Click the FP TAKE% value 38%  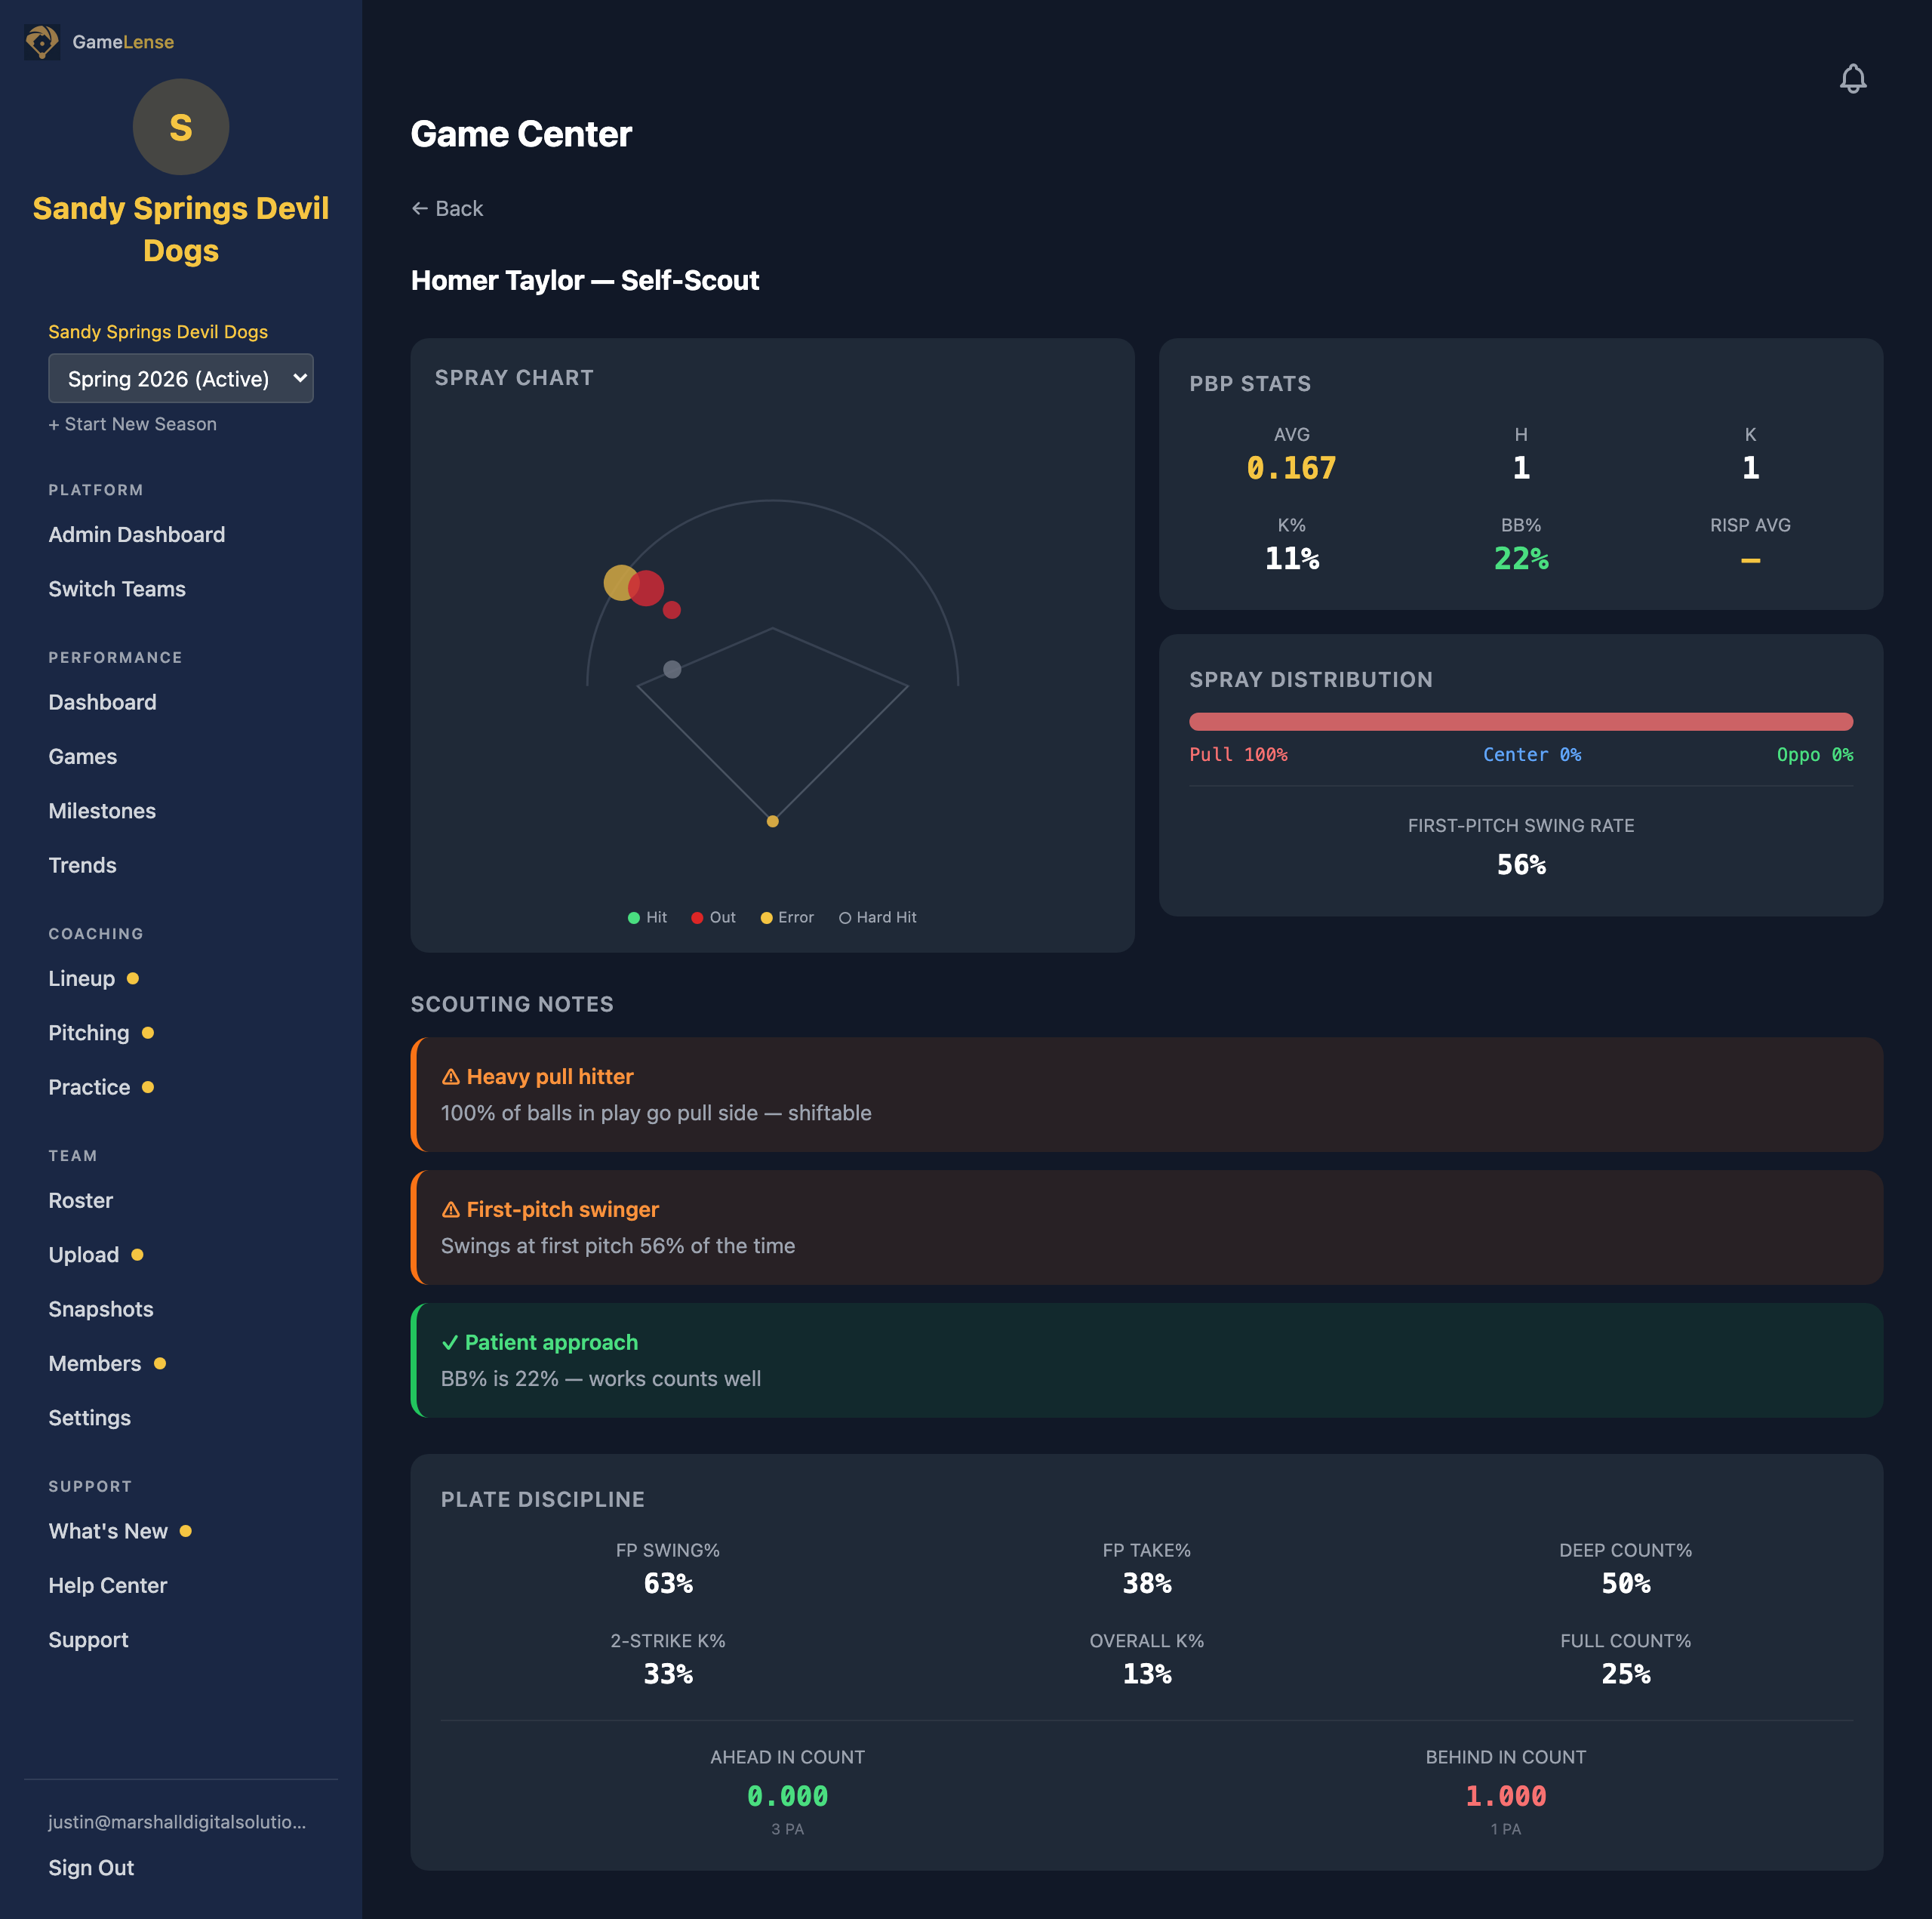click(x=1147, y=1584)
